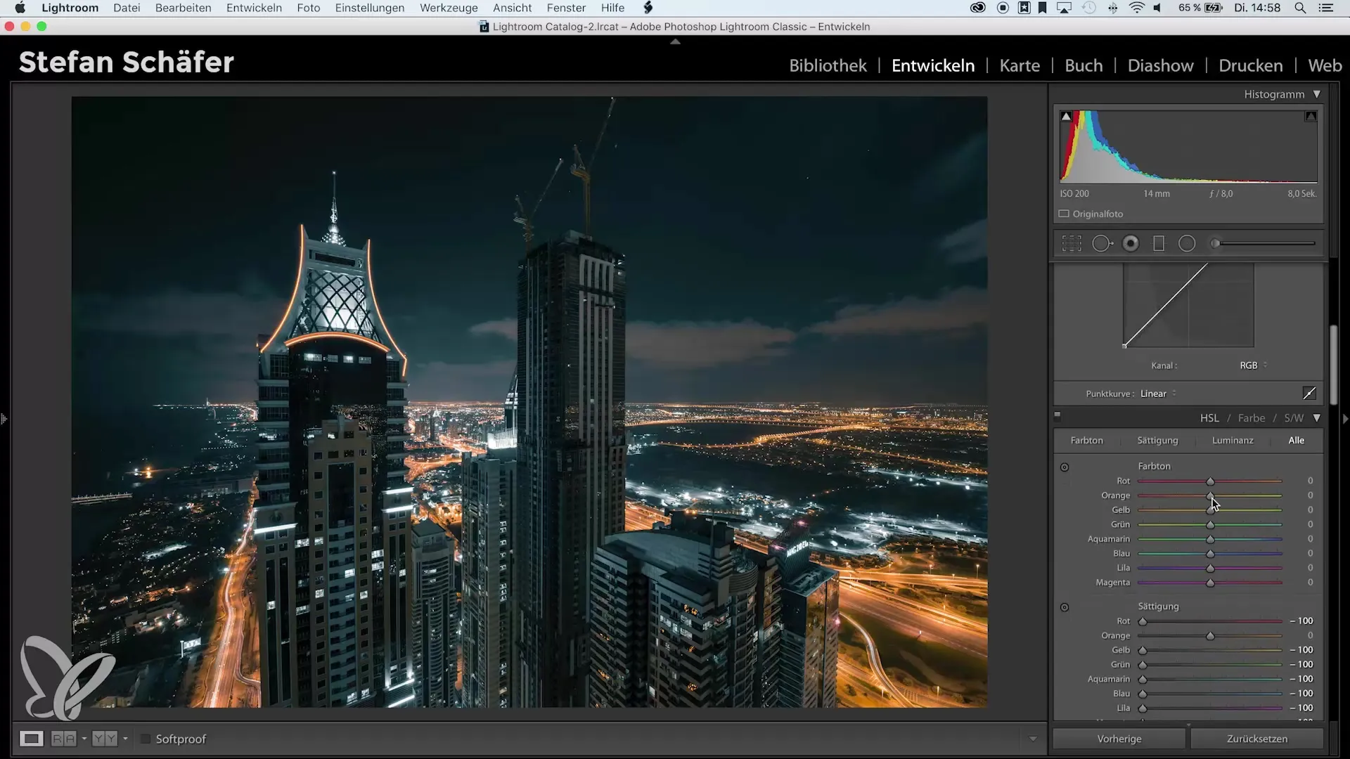Select the Graduated Filter tool icon
1350x759 pixels.
click(1159, 244)
